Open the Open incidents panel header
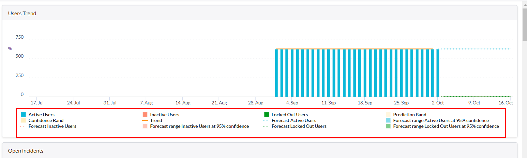This screenshot has height=158, width=527. click(26, 151)
